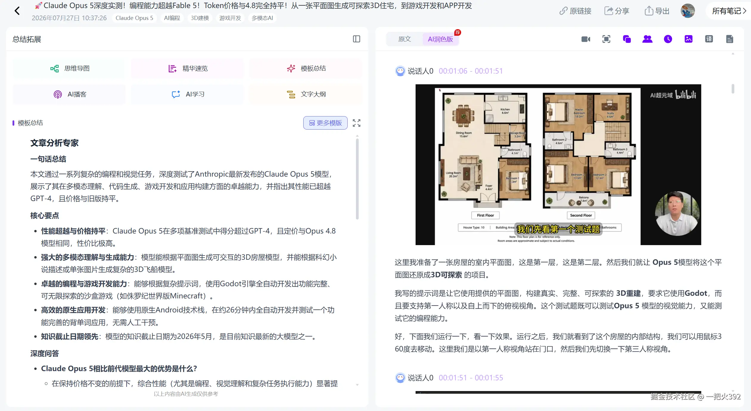This screenshot has height=411, width=751.
Task: Click the 核心要点 heading
Action: coord(45,216)
